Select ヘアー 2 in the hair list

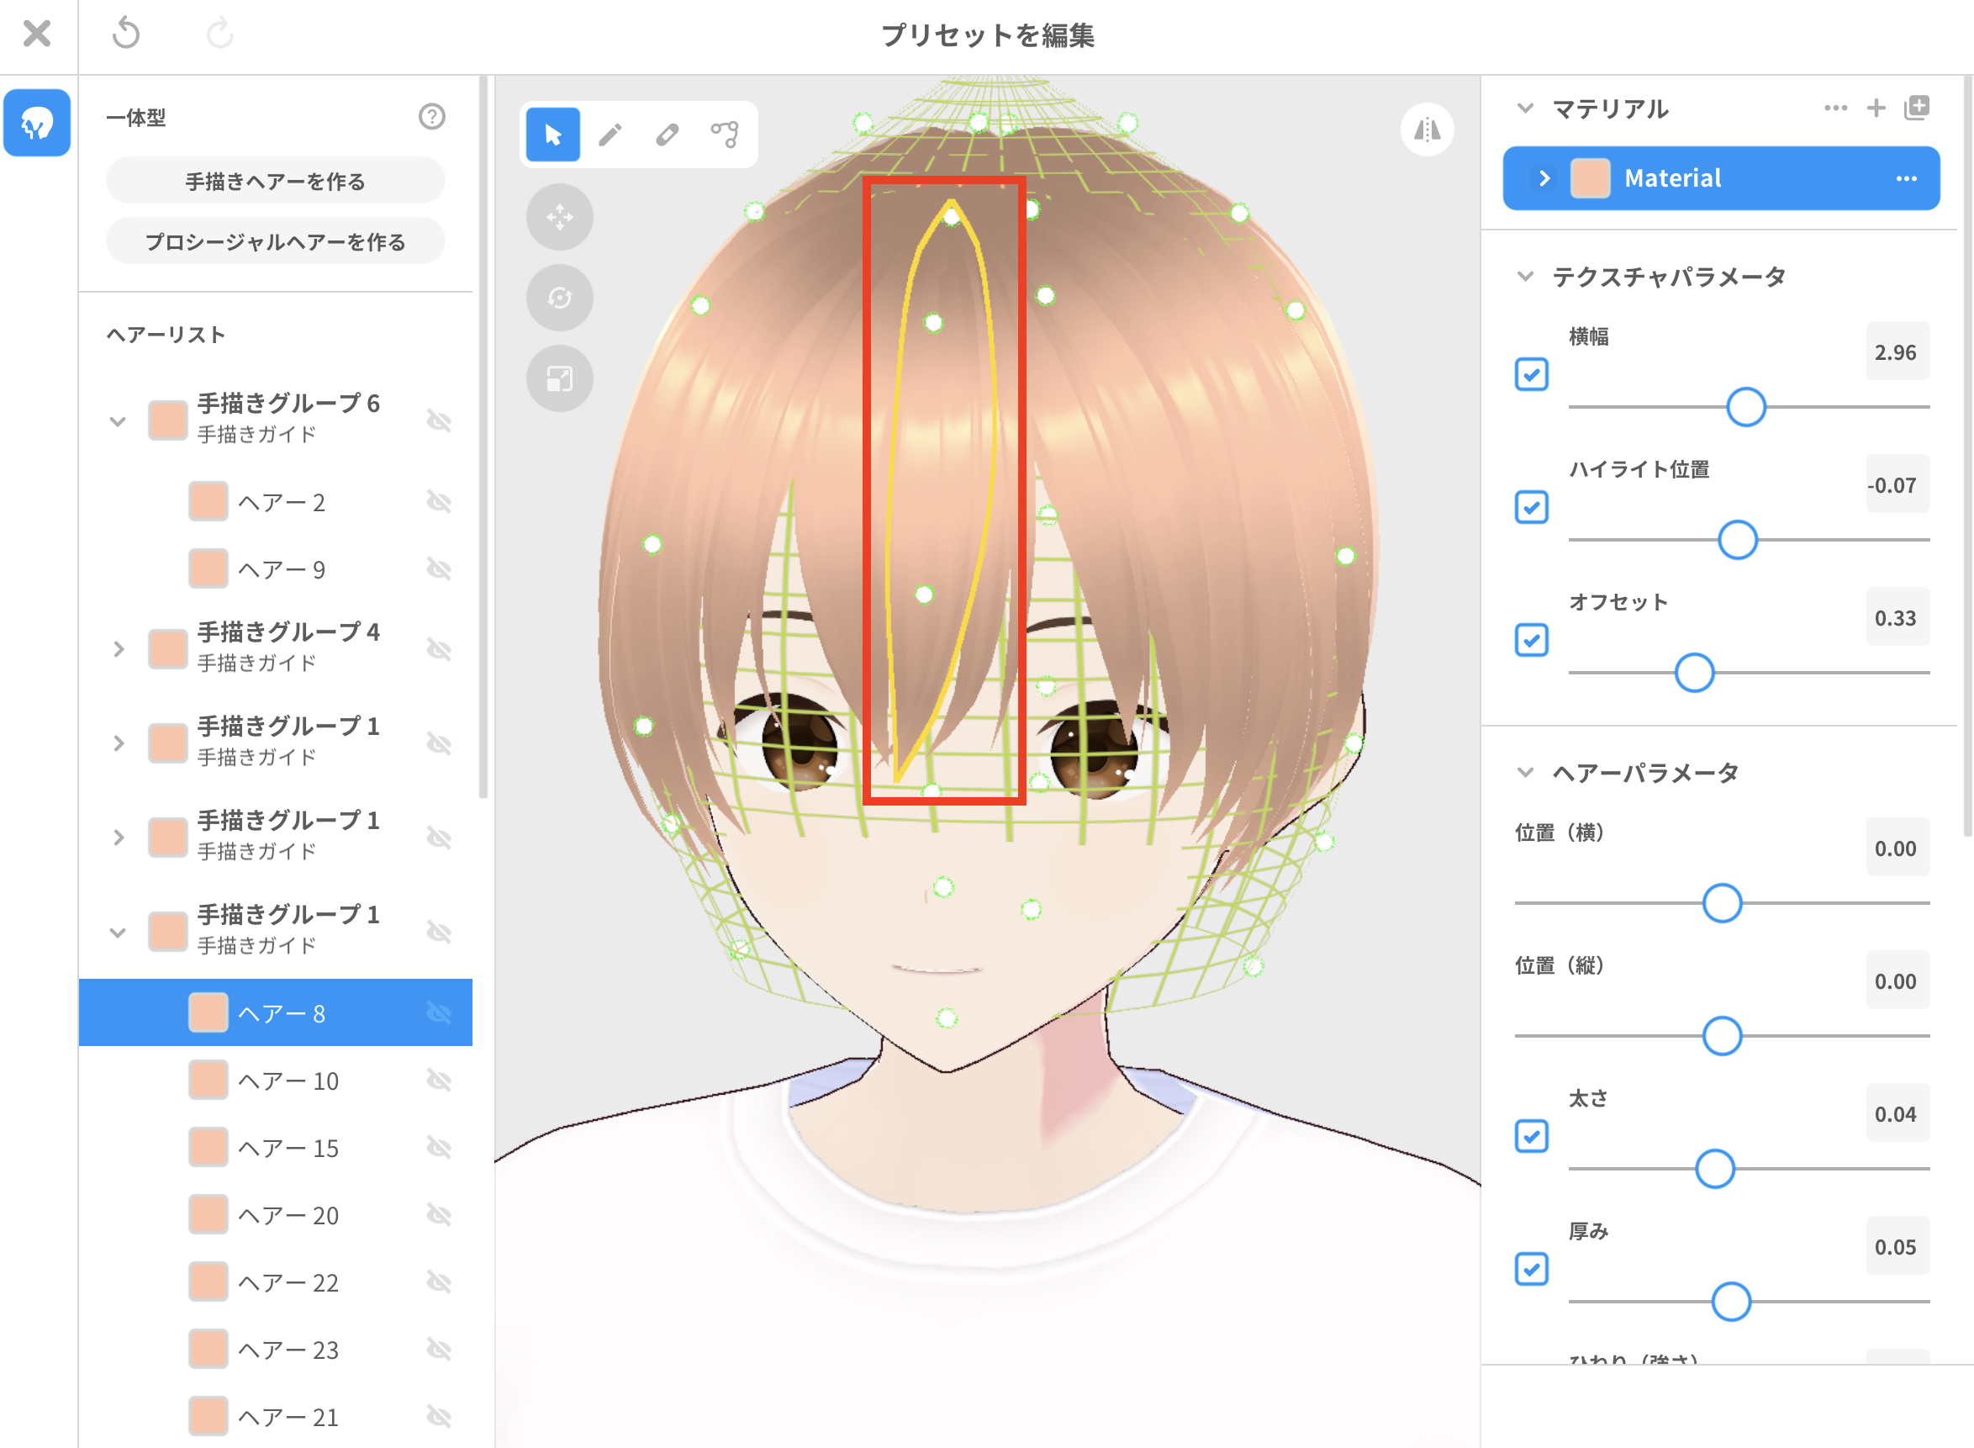tap(275, 501)
